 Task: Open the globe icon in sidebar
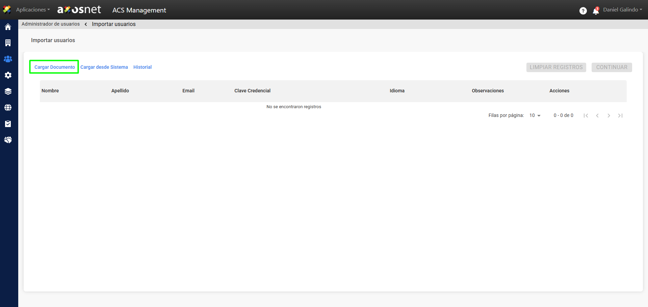click(x=8, y=108)
